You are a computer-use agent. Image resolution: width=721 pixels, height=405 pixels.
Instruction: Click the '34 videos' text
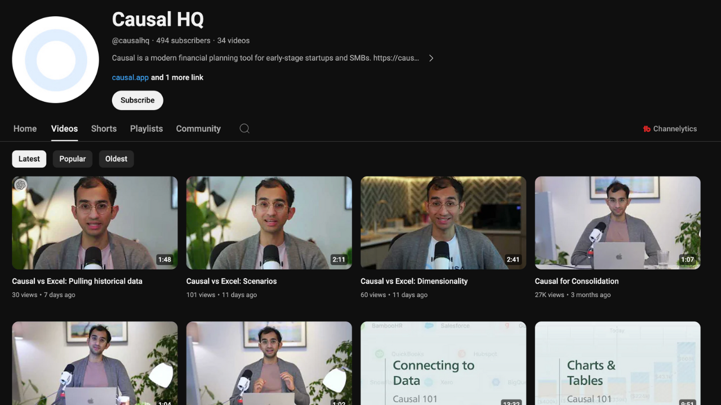[x=233, y=40]
